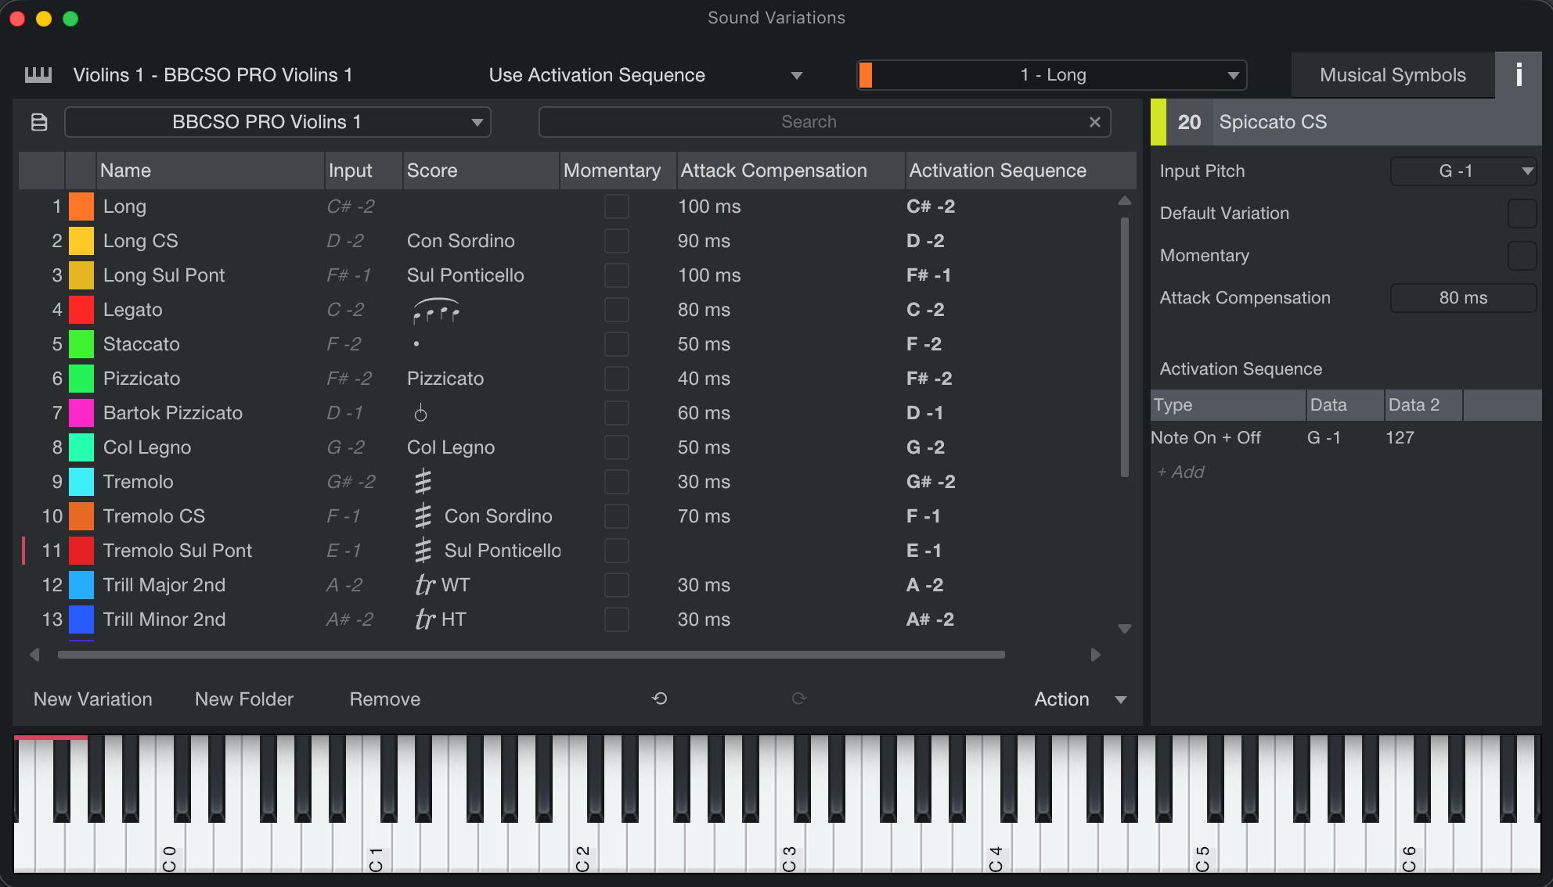1553x887 pixels.
Task: Click the trill symbol for Trill Major 2nd
Action: [x=424, y=585]
